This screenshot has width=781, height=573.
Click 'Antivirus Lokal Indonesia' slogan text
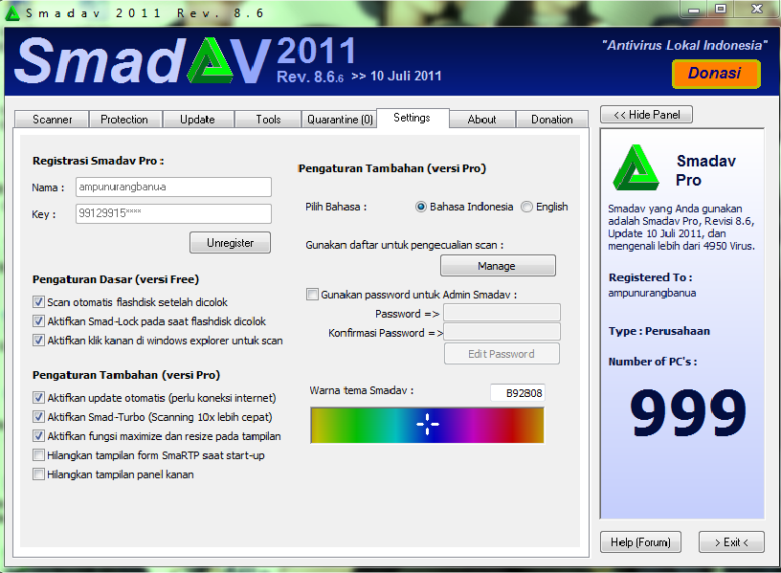tap(684, 45)
